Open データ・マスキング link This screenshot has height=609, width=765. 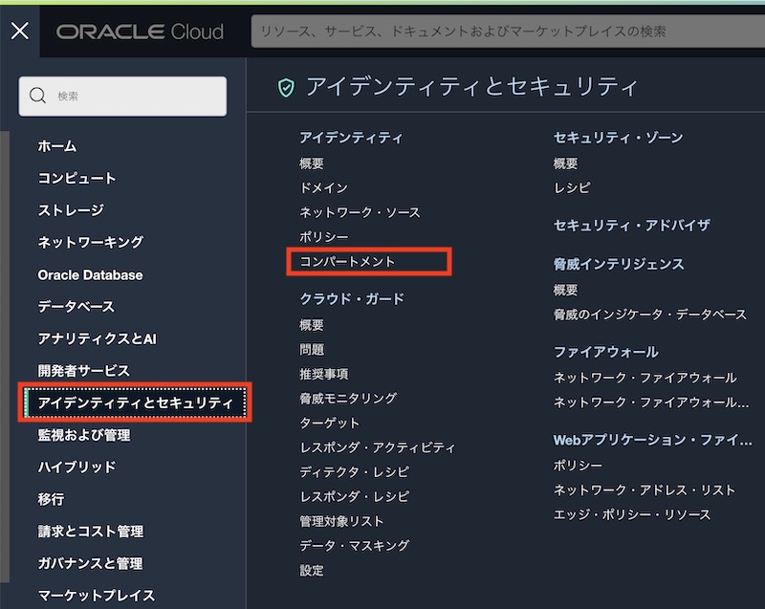click(x=354, y=545)
